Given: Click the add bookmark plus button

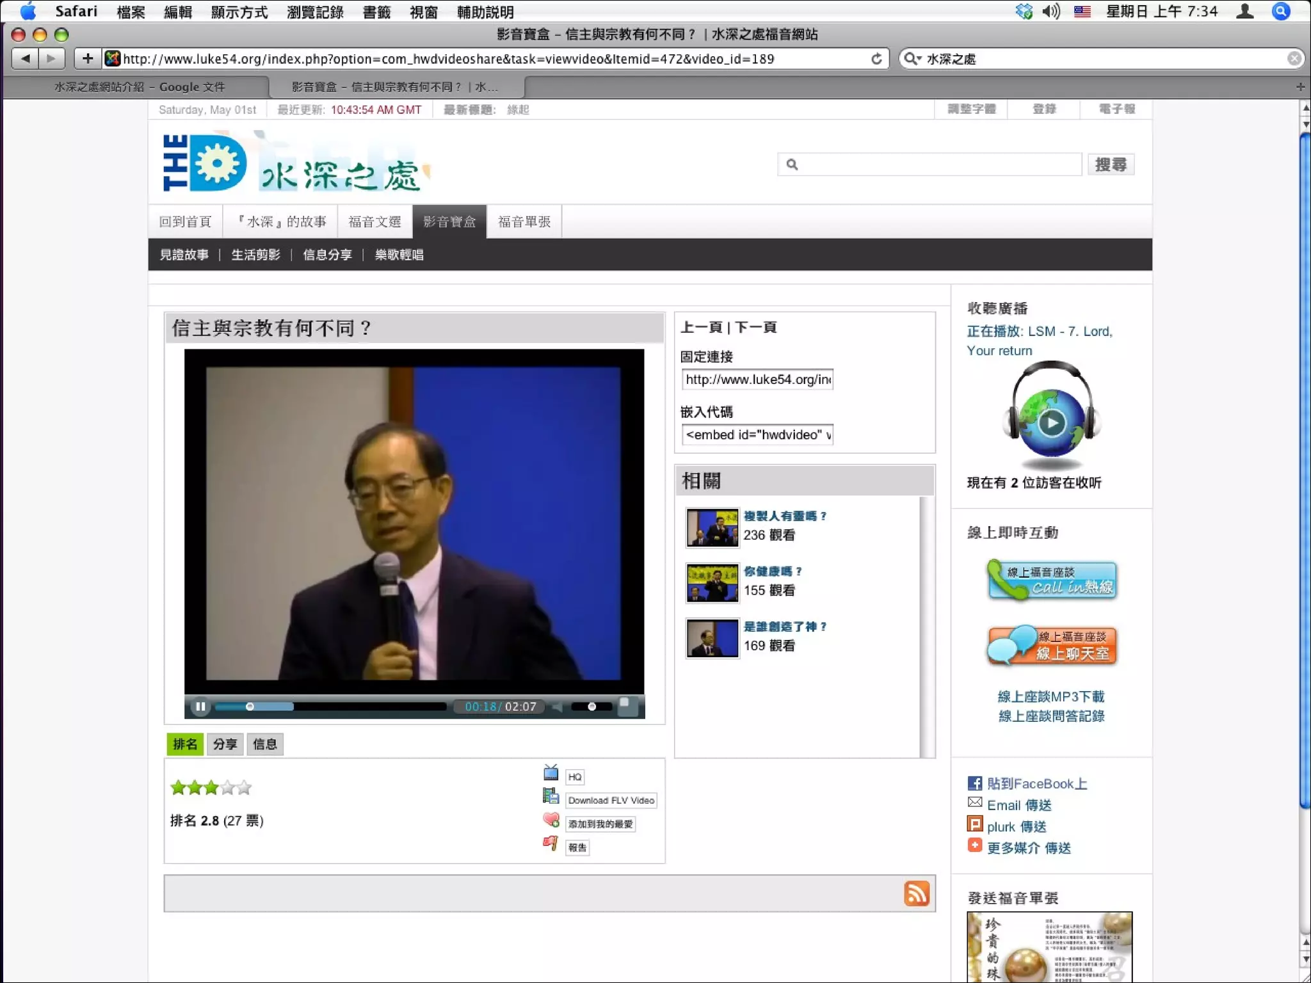Looking at the screenshot, I should click(88, 59).
